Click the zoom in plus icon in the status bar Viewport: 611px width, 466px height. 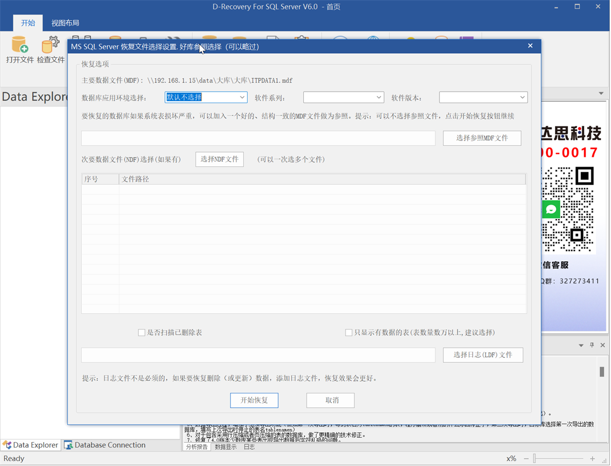[592, 459]
